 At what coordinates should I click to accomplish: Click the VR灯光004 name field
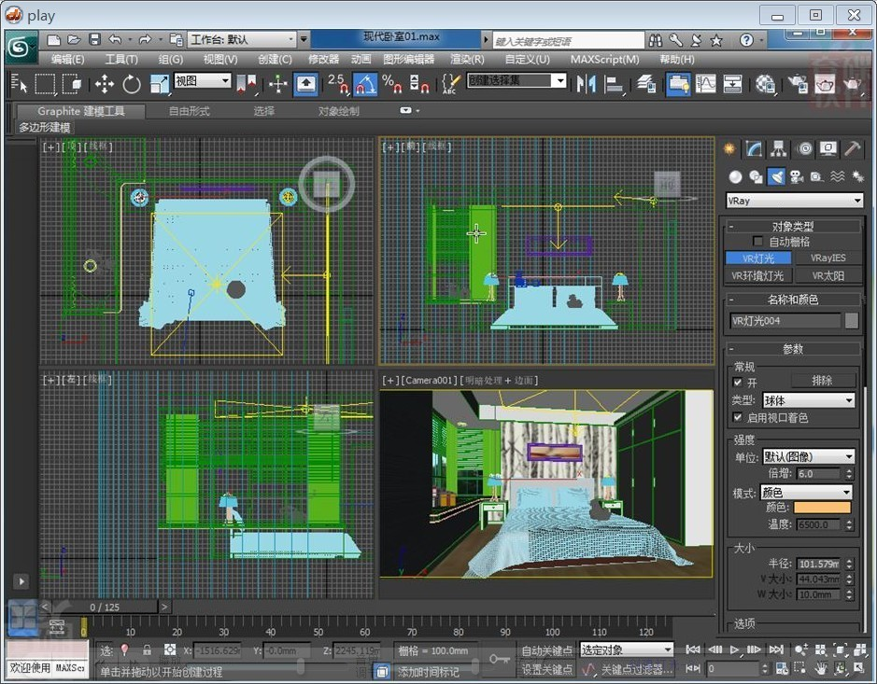click(x=785, y=321)
